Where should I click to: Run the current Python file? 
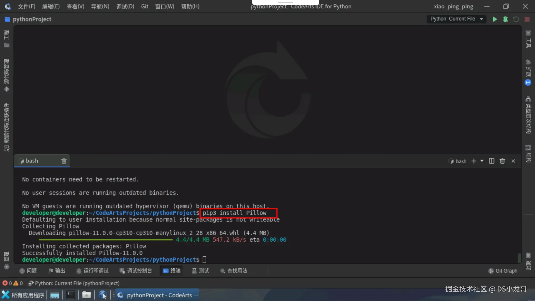[x=495, y=19]
